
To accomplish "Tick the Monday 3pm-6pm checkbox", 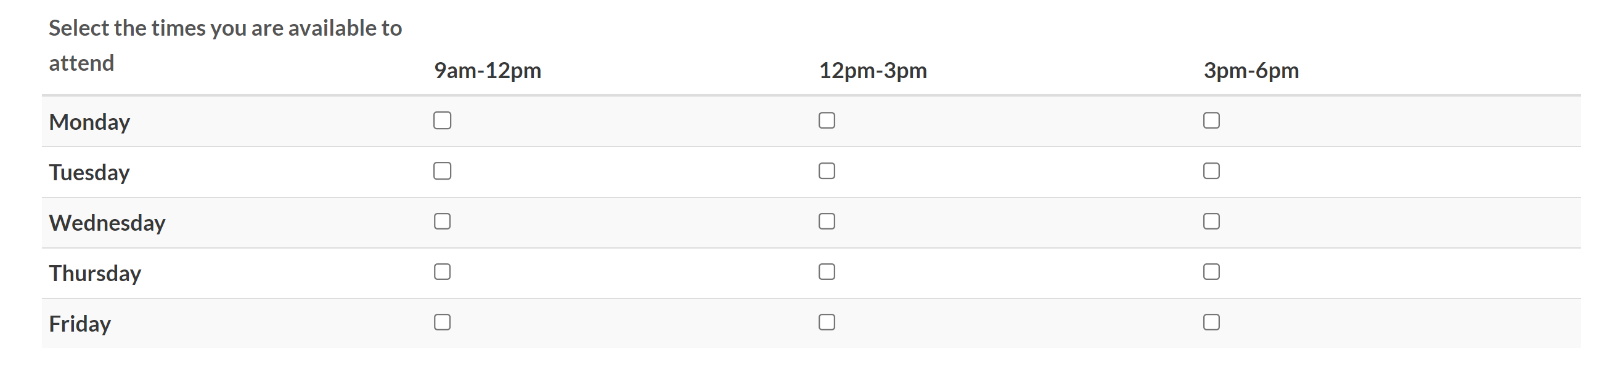I will click(1211, 121).
